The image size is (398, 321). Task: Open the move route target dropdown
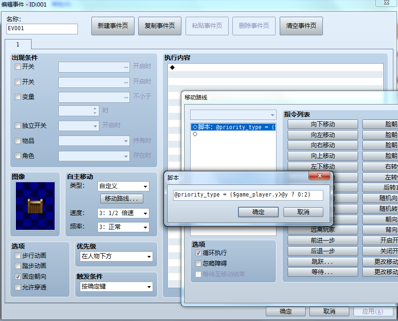233,115
